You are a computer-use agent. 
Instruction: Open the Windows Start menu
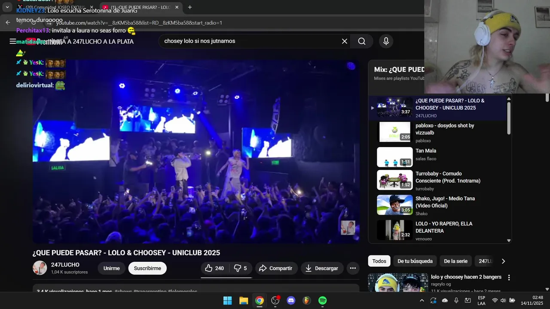pos(228,300)
